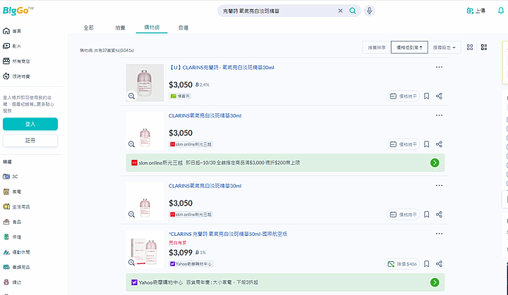Bookmark the $3,099 Yahoo product
The width and height of the screenshot is (508, 295).
[x=427, y=264]
